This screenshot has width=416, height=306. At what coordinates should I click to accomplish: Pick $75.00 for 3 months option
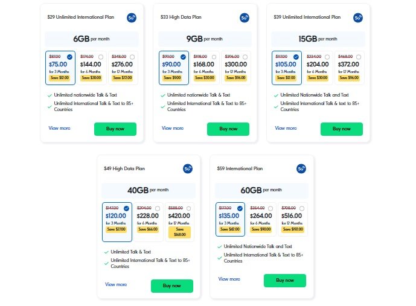(x=60, y=68)
